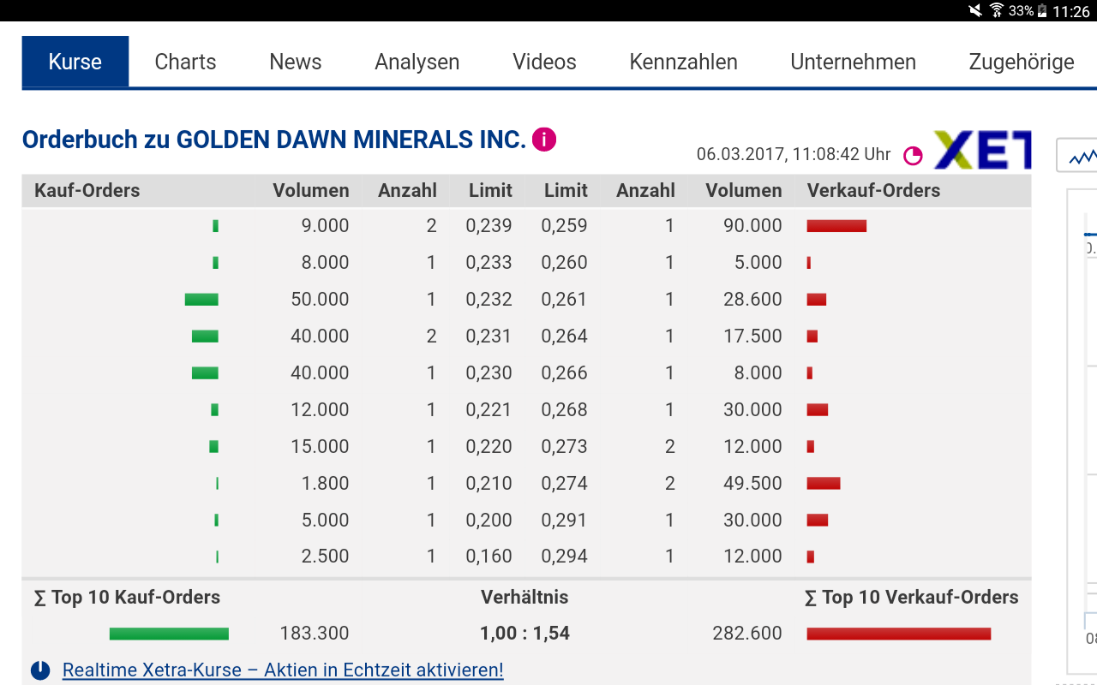
Task: Click the sell total 282.600
Action: 747,634
